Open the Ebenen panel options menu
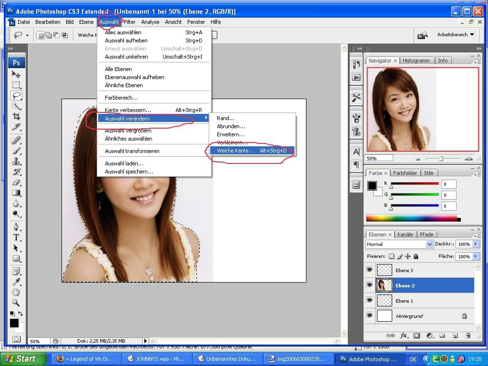488x366 pixels. (477, 236)
